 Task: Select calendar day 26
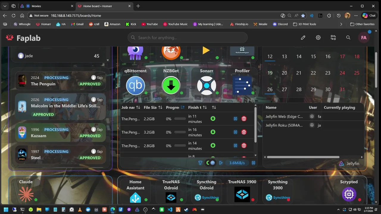click(x=270, y=89)
